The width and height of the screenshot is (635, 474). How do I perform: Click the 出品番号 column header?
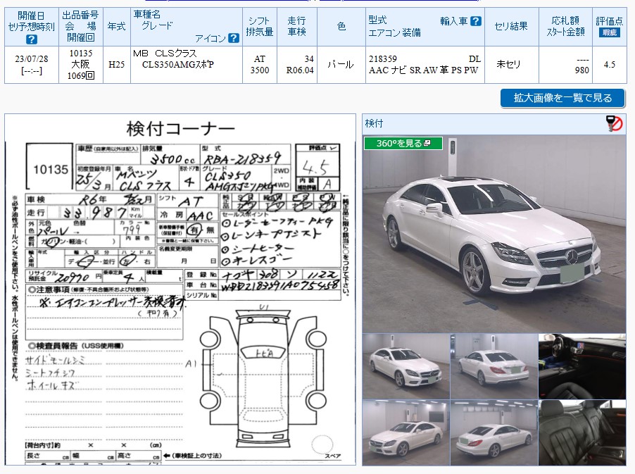coord(81,27)
